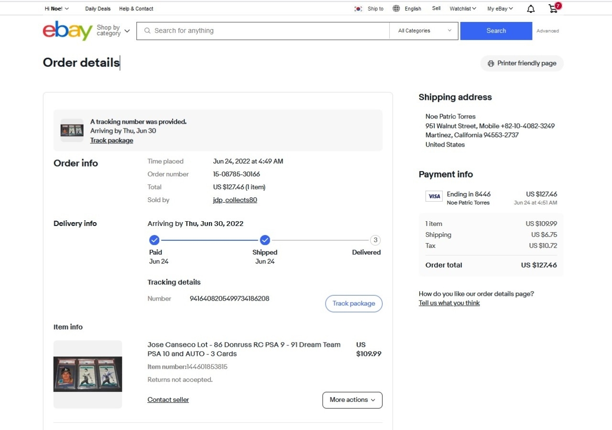Click the Order total US $127.46 amount
Screen dimensions: 612x430
(539, 265)
